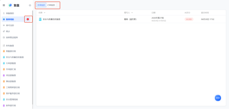Open the purple 项目部复盘 icon
229x109 pixels.
pos(4,75)
